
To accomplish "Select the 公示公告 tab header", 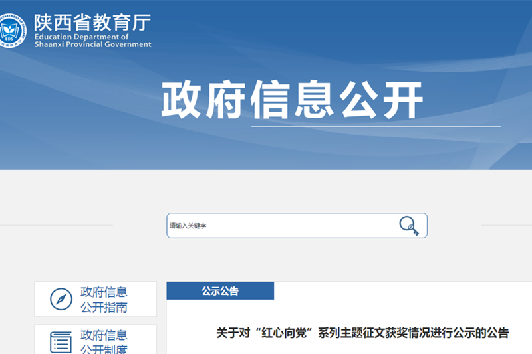I will point(220,291).
